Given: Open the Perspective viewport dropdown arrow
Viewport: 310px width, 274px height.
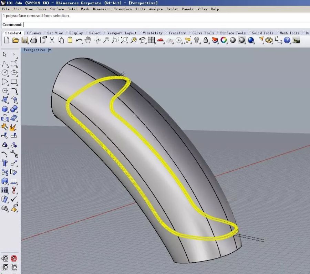Looking at the screenshot, I should coord(50,50).
